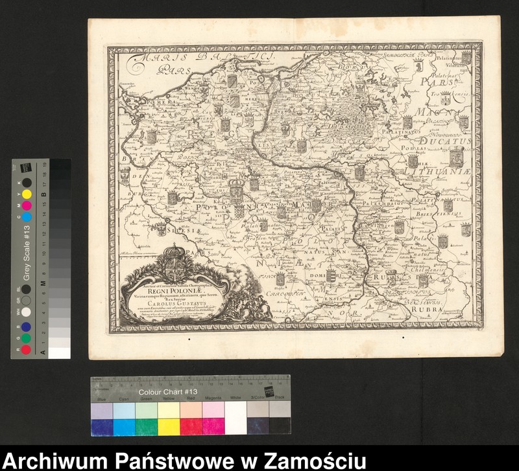The height and width of the screenshot is (471, 519).
Task: Pick the dark green swatch on the Colour Chart
Action: [147, 427]
